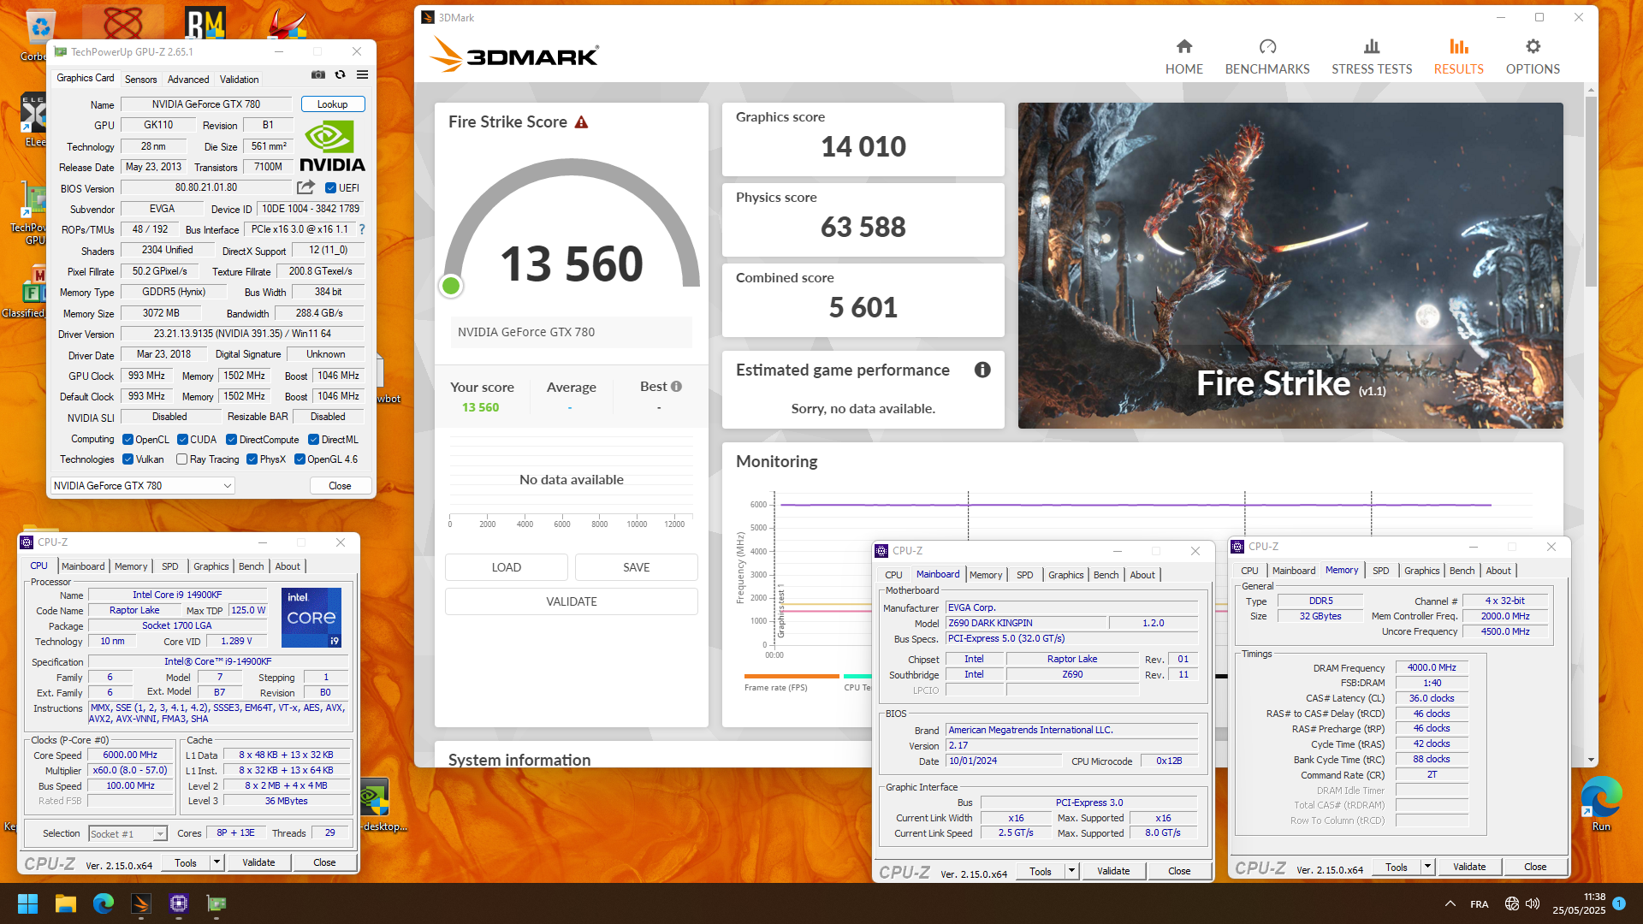Viewport: 1643px width, 924px height.
Task: Click the GPU name field in 3DMark score card
Action: coord(572,332)
